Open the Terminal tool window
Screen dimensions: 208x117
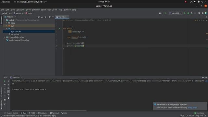54,113
